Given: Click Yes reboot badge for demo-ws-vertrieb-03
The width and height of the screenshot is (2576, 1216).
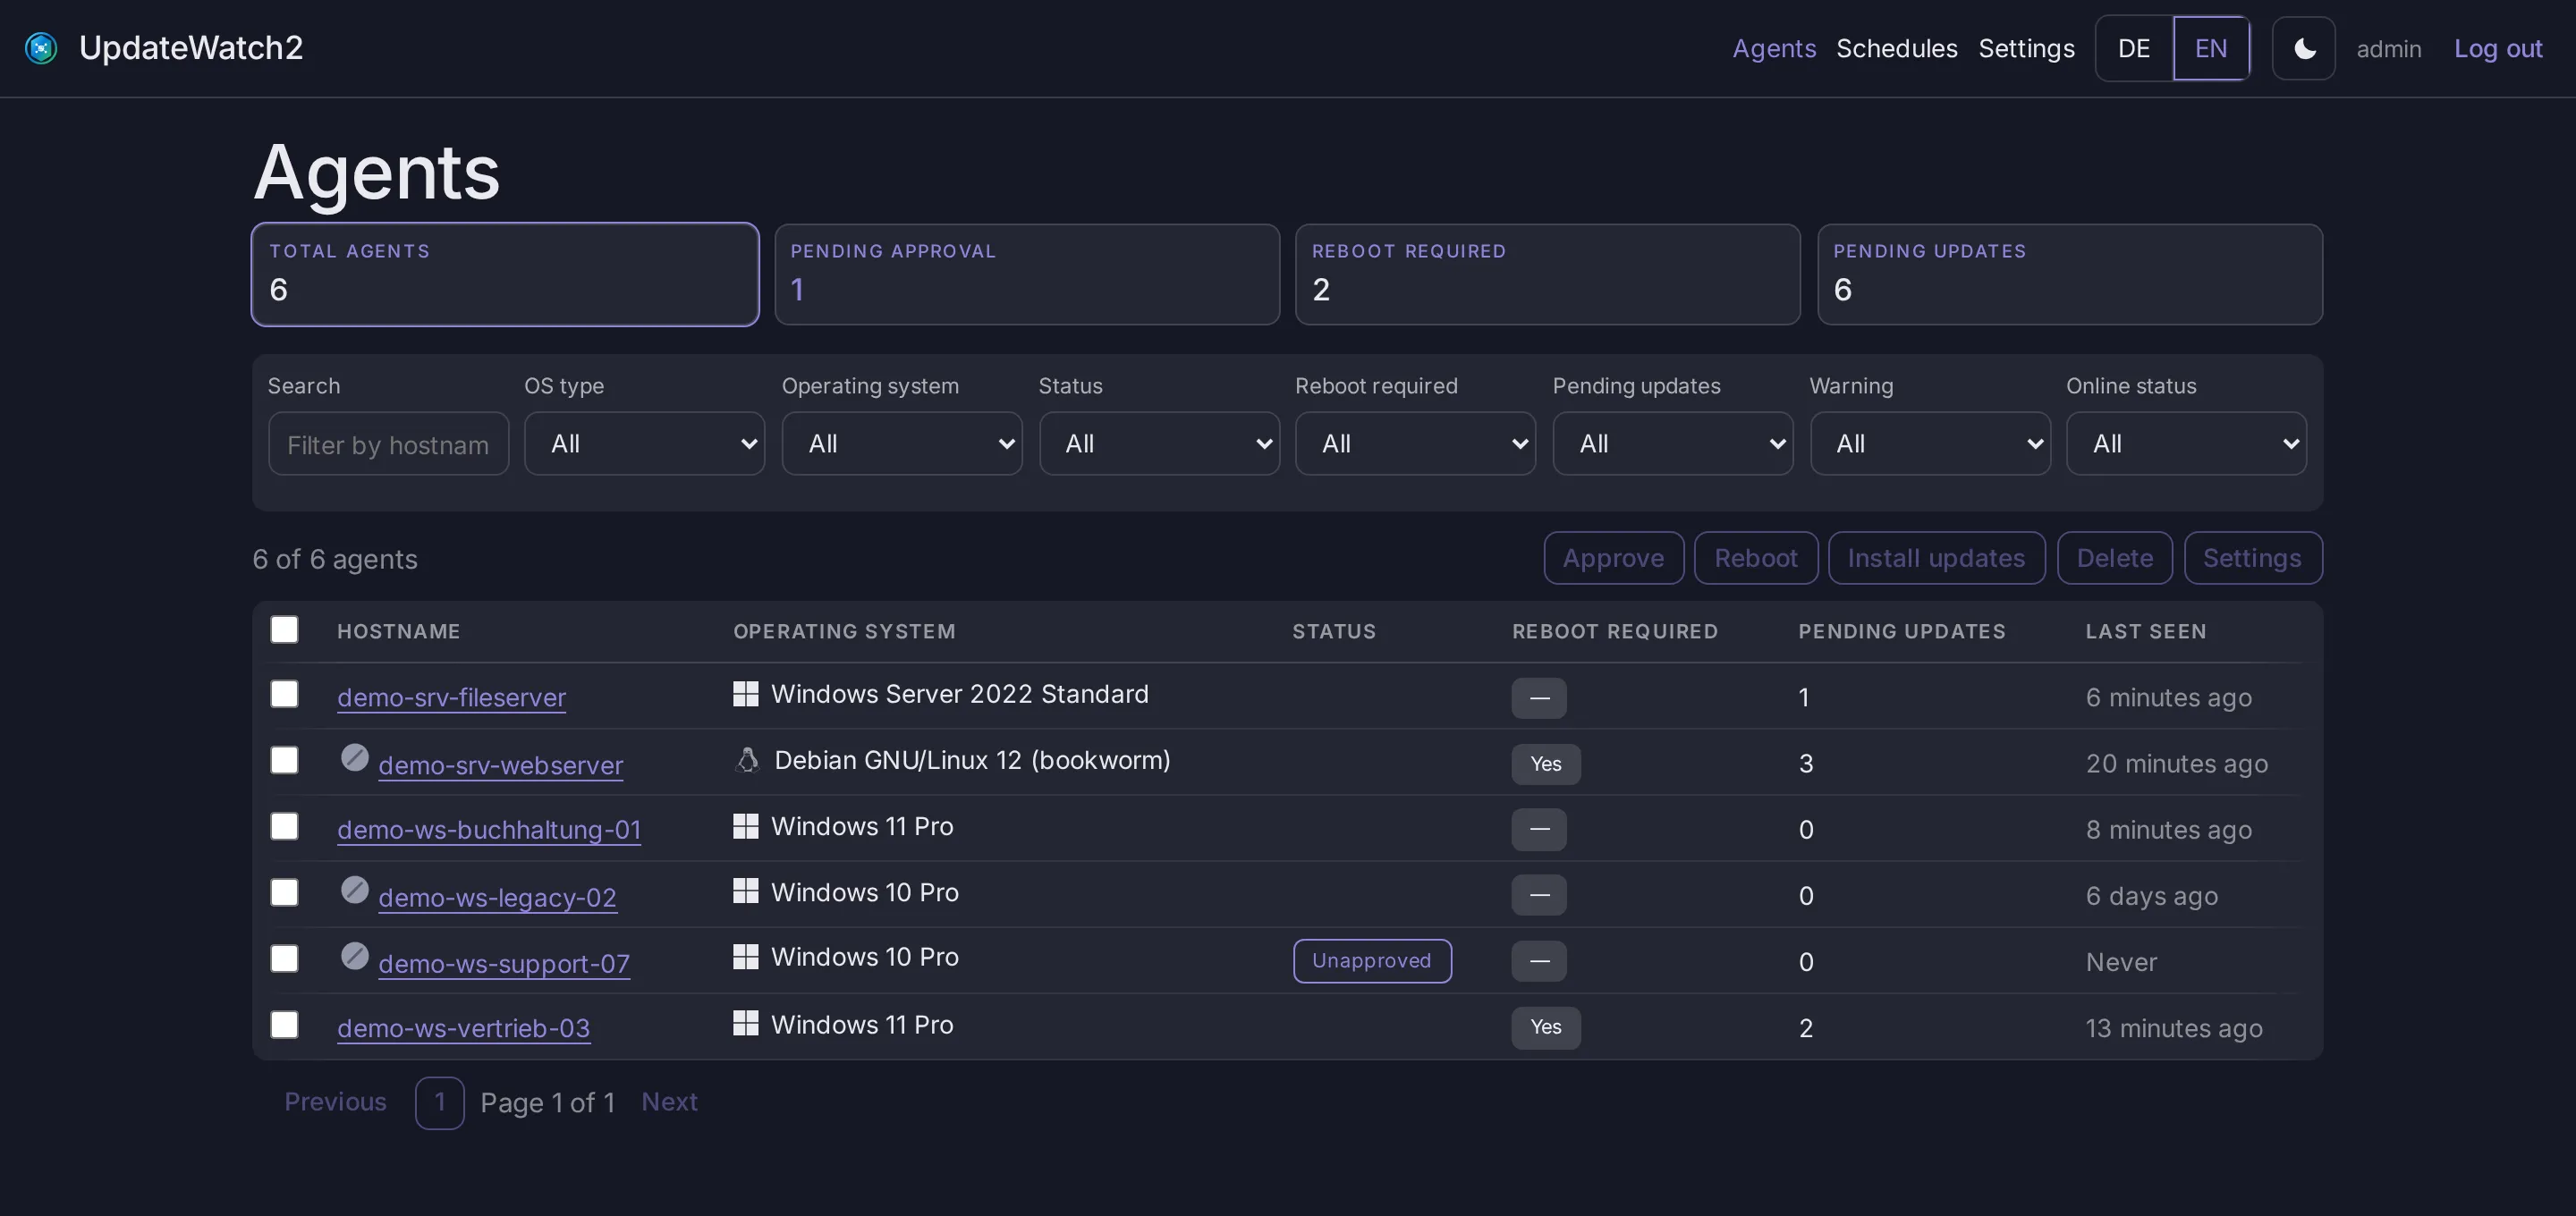Looking at the screenshot, I should click(x=1546, y=1027).
